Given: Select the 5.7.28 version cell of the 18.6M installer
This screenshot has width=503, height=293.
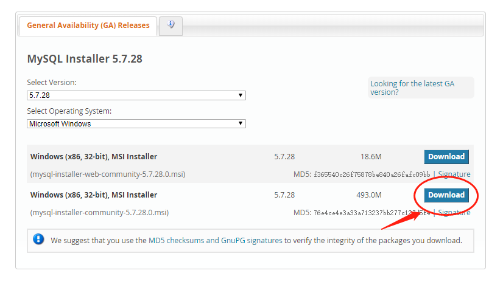Looking at the screenshot, I should (x=284, y=157).
